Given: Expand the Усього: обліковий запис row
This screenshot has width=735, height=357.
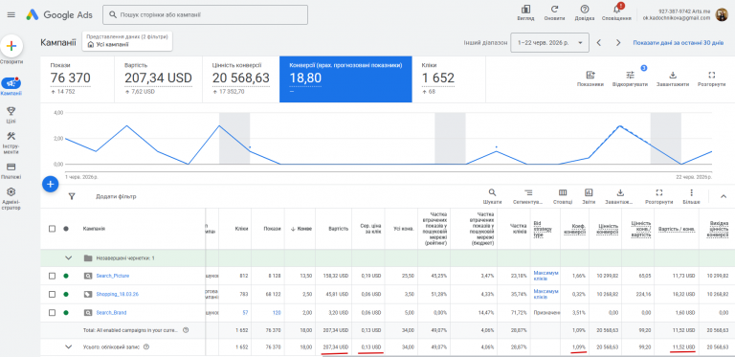Looking at the screenshot, I should (69, 346).
